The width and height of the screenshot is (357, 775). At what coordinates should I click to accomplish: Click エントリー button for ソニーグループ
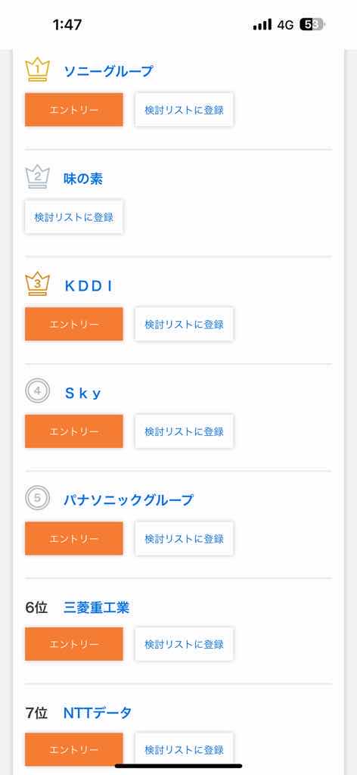[74, 110]
